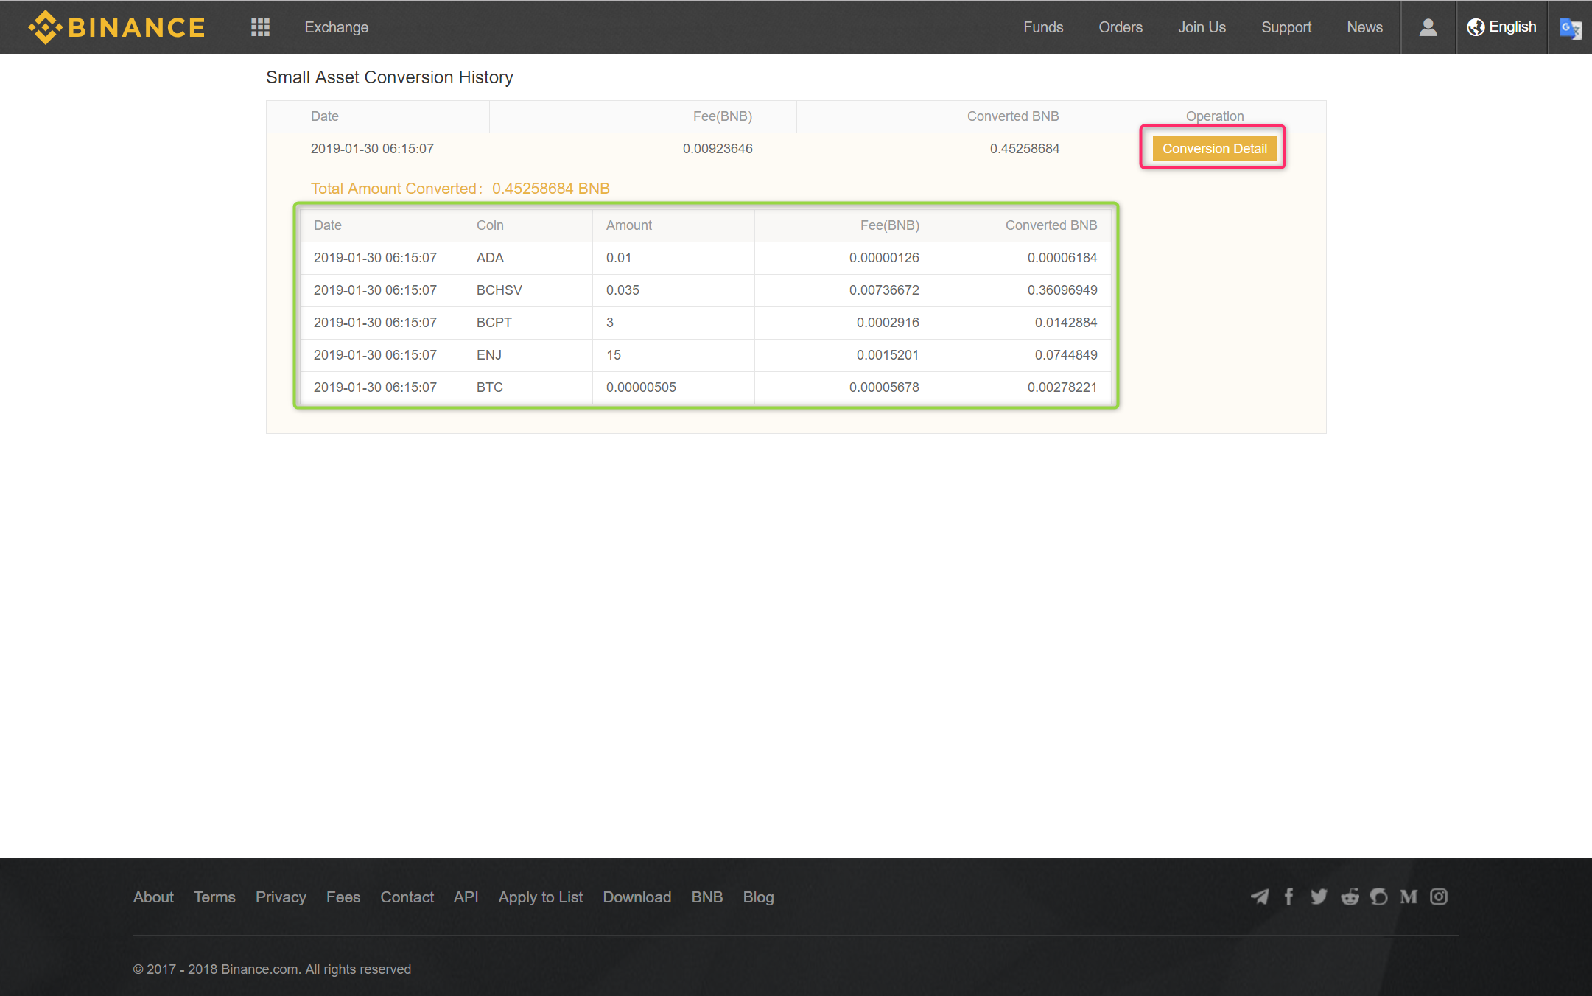The image size is (1592, 996).
Task: Open the Blog footer link
Action: (x=758, y=897)
